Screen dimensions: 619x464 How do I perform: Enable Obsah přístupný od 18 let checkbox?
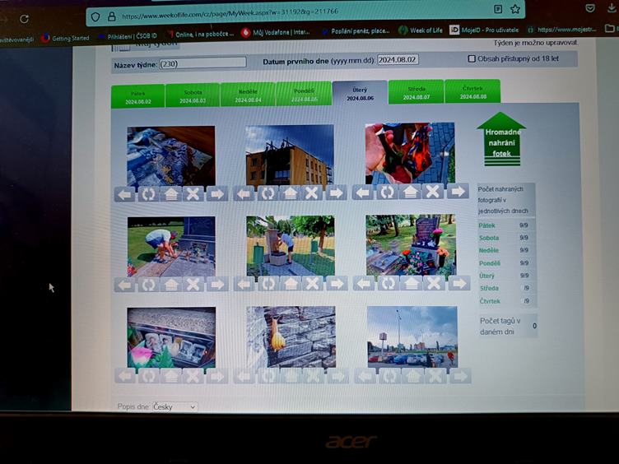pyautogui.click(x=472, y=58)
